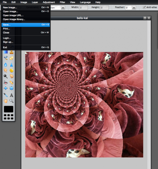Image resolution: width=158 pixels, height=169 pixels.
Task: Maximize the bells-kal image window
Action: (145, 18)
